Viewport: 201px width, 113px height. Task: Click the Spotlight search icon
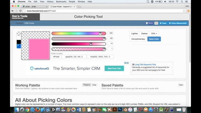(x=182, y=2)
